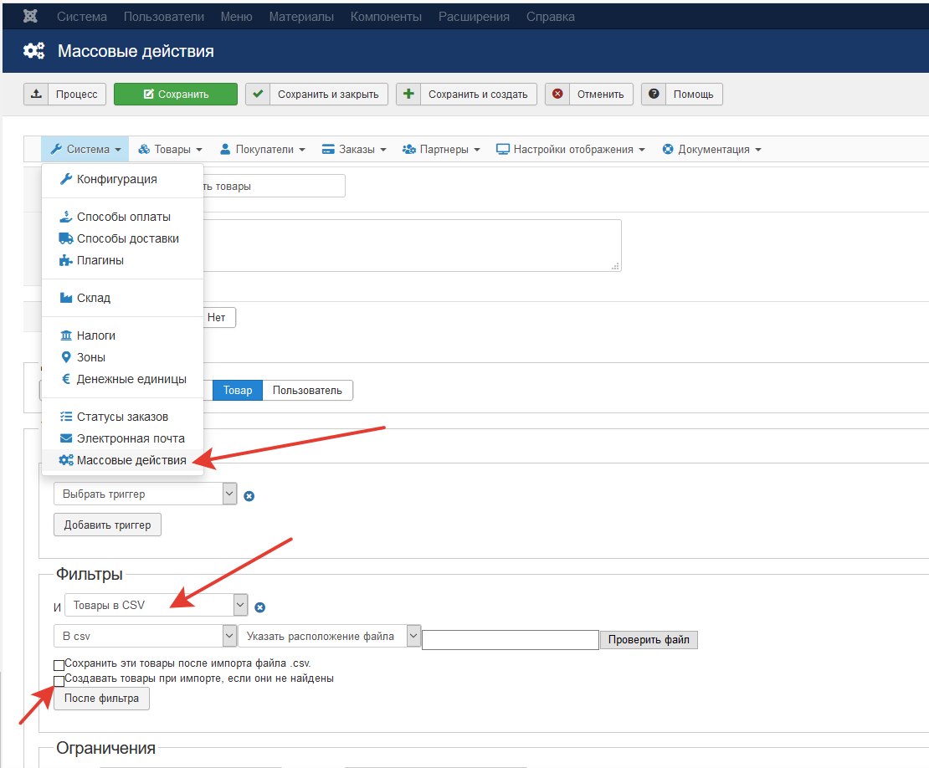Open the Выбрать триггер dropdown
The image size is (929, 768).
pyautogui.click(x=145, y=494)
